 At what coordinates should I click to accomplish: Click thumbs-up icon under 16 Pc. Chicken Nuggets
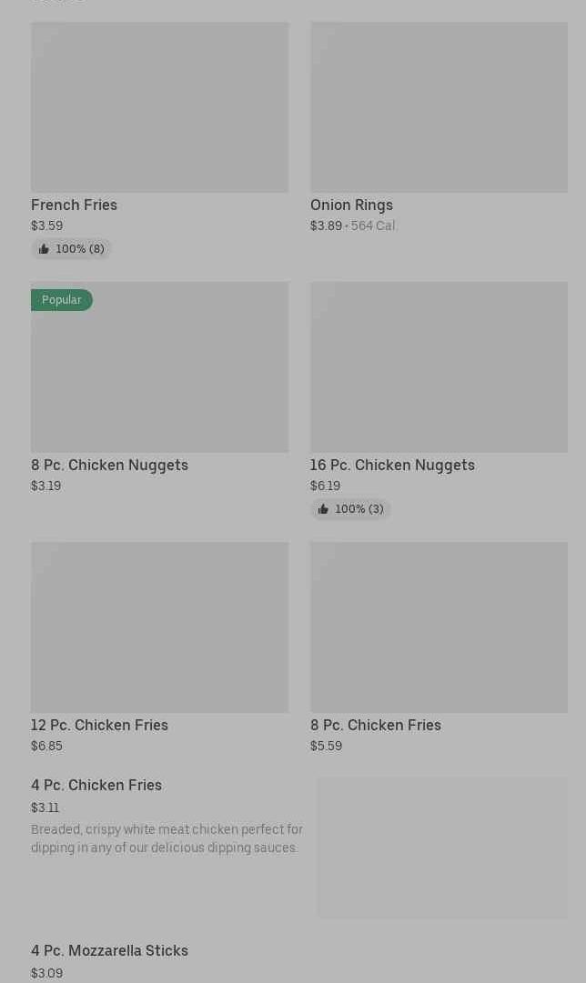(323, 509)
